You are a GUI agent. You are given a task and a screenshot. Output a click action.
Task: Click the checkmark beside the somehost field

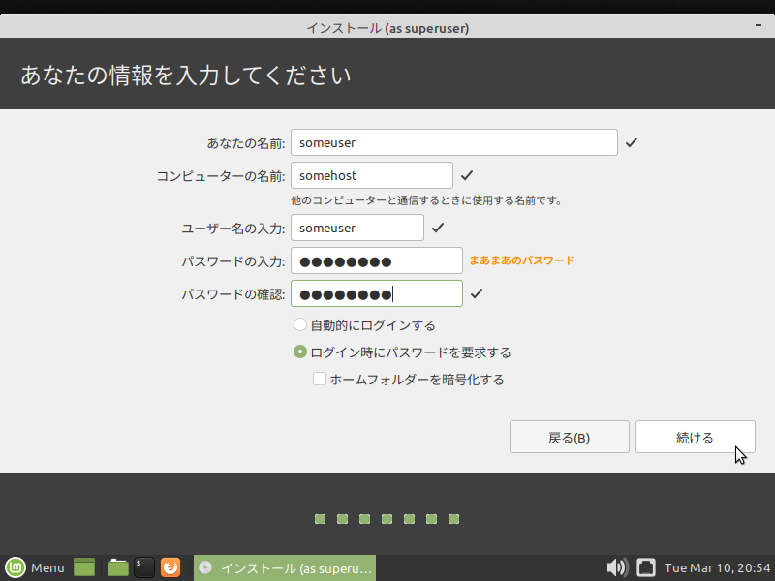[467, 175]
